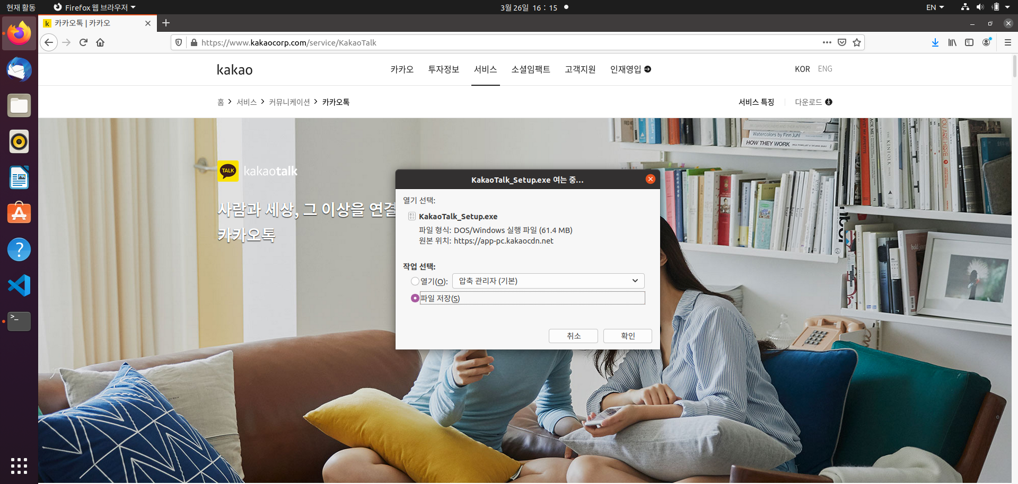1018x484 pixels.
Task: Open the 고객지원 menu item
Action: 580,69
